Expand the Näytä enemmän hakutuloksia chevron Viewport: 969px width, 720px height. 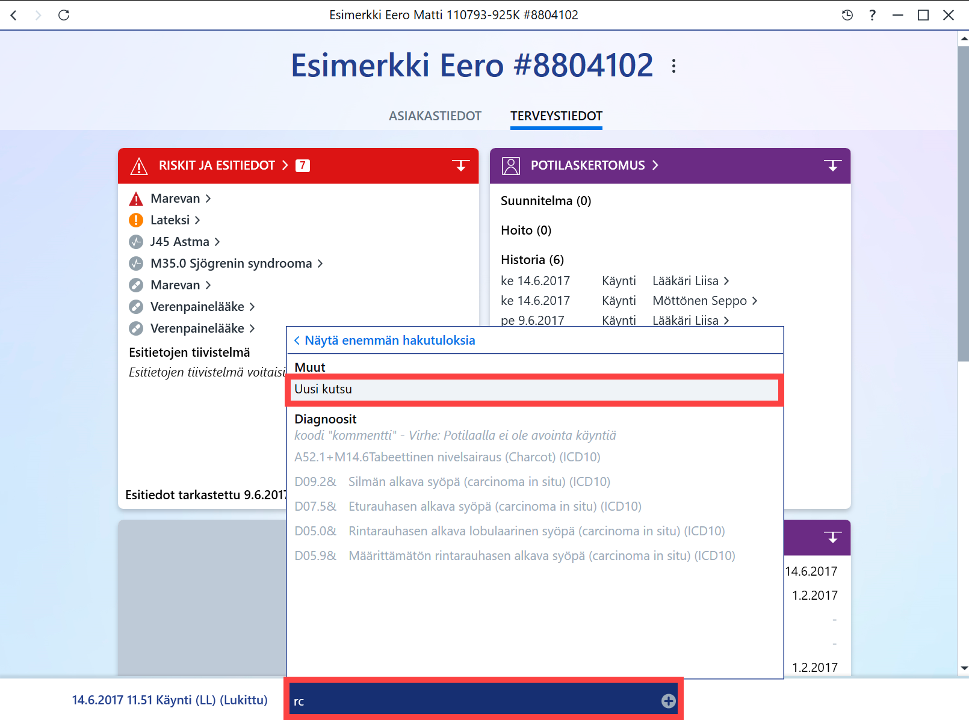point(297,340)
